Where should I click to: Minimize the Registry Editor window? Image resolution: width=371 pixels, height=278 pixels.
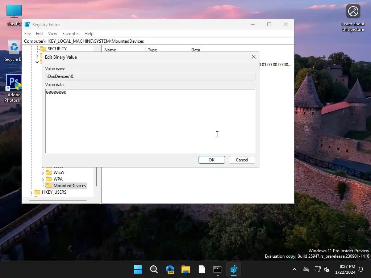click(253, 24)
